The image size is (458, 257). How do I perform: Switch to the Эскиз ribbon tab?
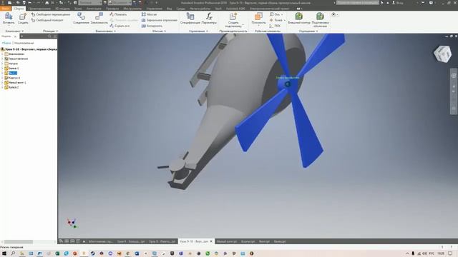click(78, 9)
